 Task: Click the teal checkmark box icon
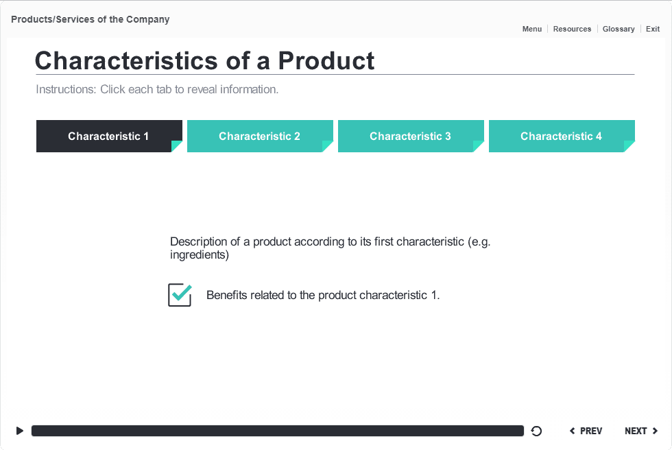[x=180, y=295]
